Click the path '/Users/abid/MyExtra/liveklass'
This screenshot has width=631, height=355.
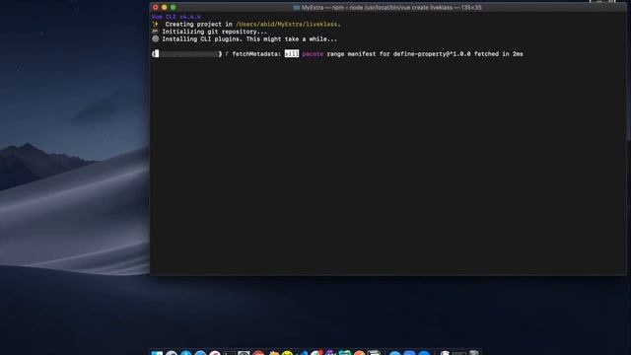(287, 24)
